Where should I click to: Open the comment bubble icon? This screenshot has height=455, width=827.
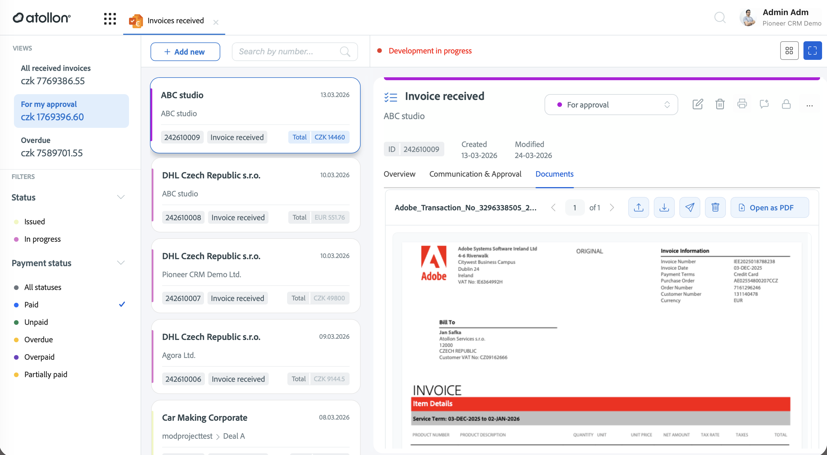(764, 104)
